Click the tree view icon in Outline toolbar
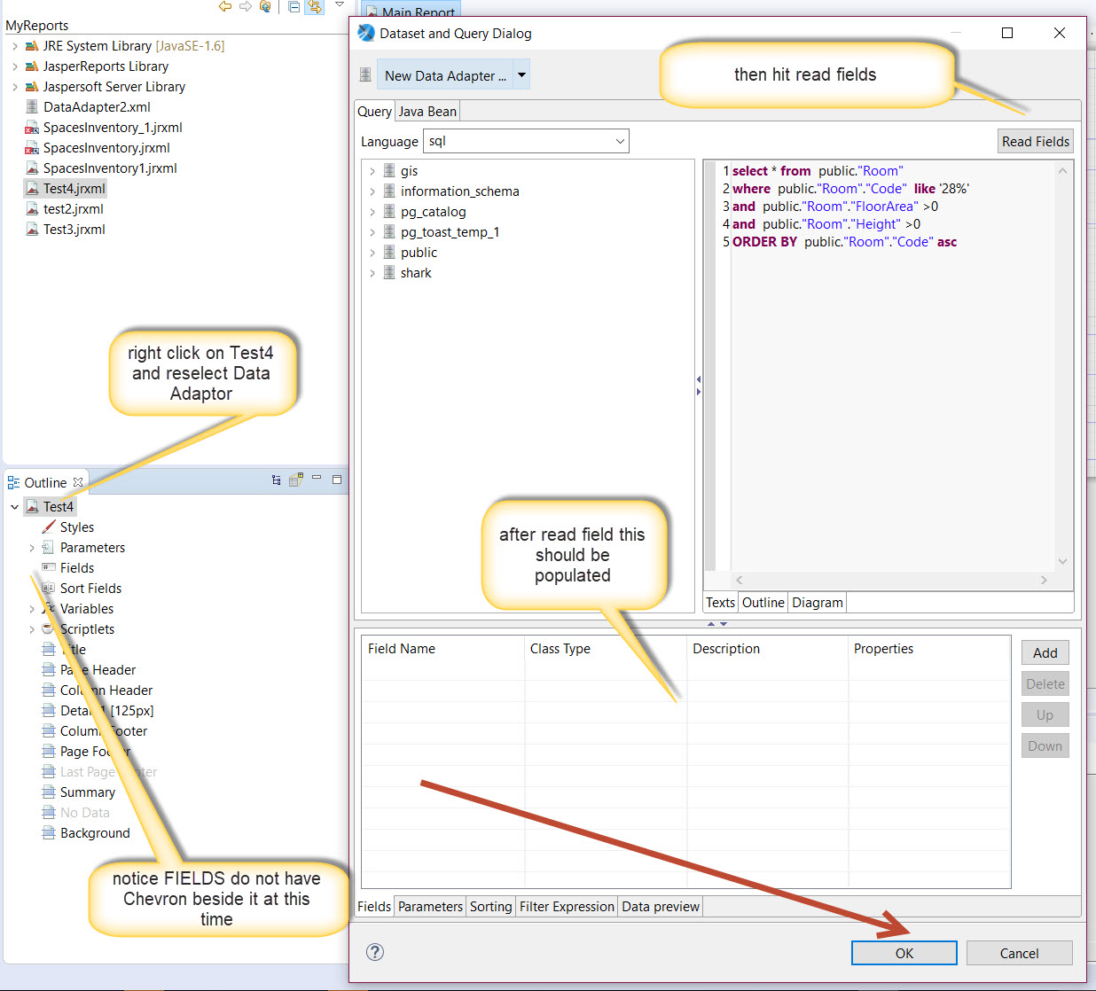The width and height of the screenshot is (1096, 991). [277, 480]
